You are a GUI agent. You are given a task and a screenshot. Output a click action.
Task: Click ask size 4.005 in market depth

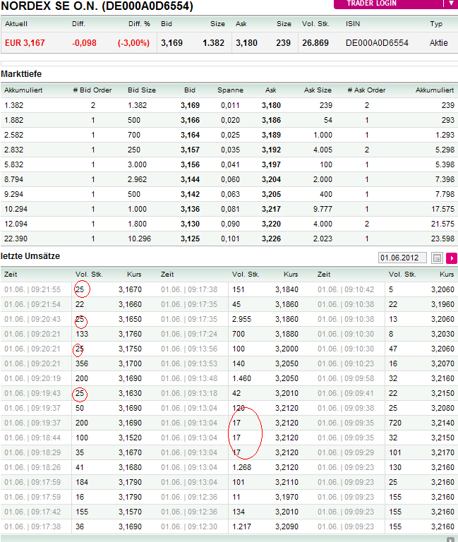(x=323, y=150)
